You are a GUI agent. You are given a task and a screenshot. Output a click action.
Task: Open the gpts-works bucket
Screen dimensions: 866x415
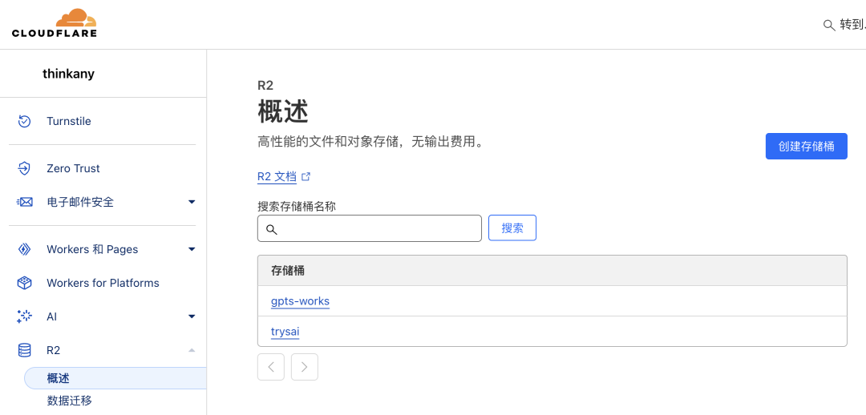pos(300,301)
